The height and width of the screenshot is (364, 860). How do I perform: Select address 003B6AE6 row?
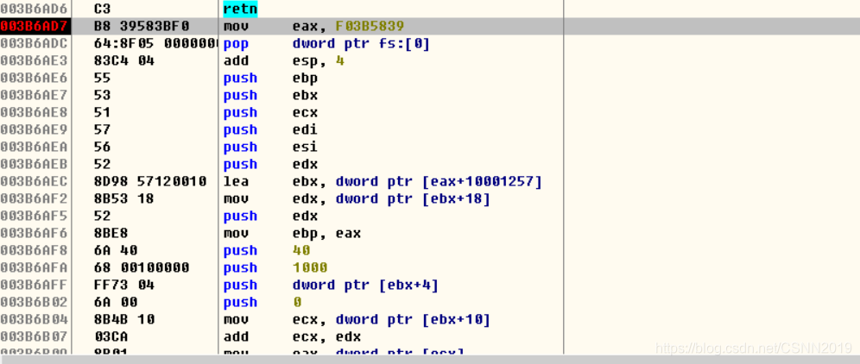(35, 78)
